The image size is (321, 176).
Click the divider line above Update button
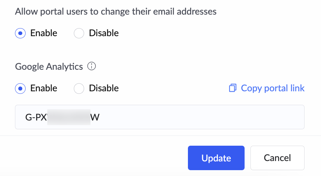pos(160,135)
